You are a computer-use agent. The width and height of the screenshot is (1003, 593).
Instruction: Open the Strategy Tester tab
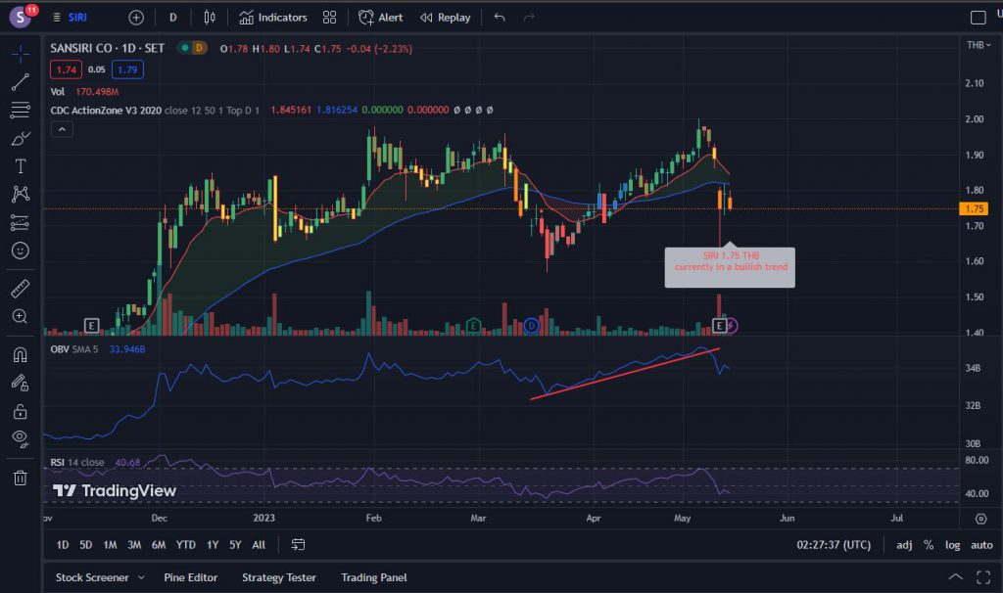pyautogui.click(x=279, y=577)
